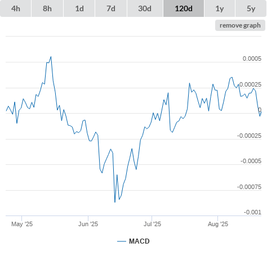The image size is (267, 256).
Task: Click the MACD legend line swatch
Action: (x=122, y=241)
